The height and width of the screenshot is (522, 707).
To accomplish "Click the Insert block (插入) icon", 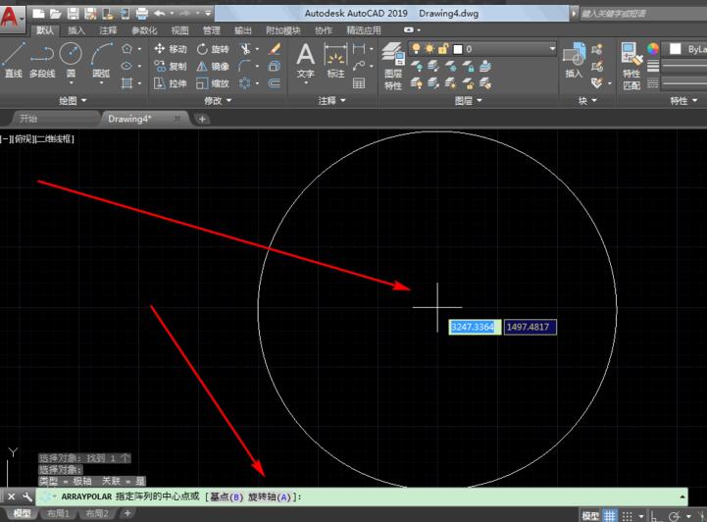I will pyautogui.click(x=574, y=60).
